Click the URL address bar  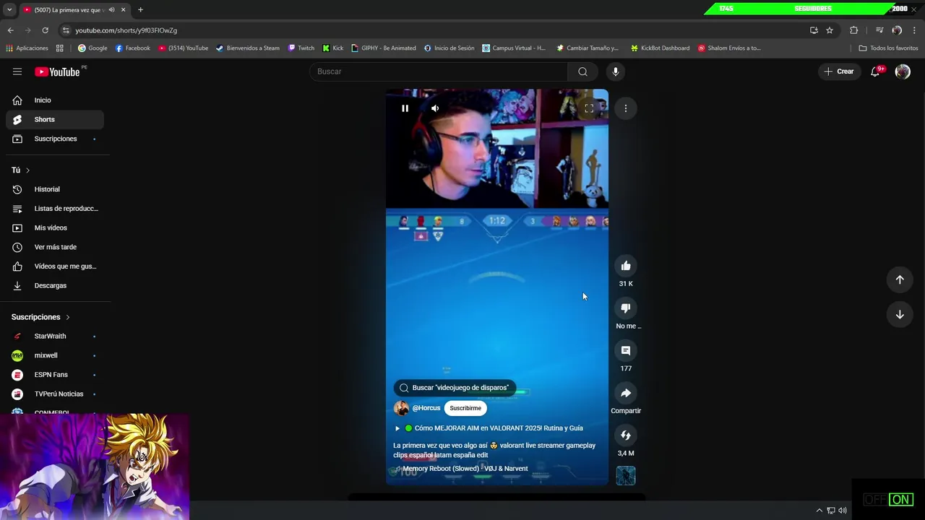click(434, 30)
